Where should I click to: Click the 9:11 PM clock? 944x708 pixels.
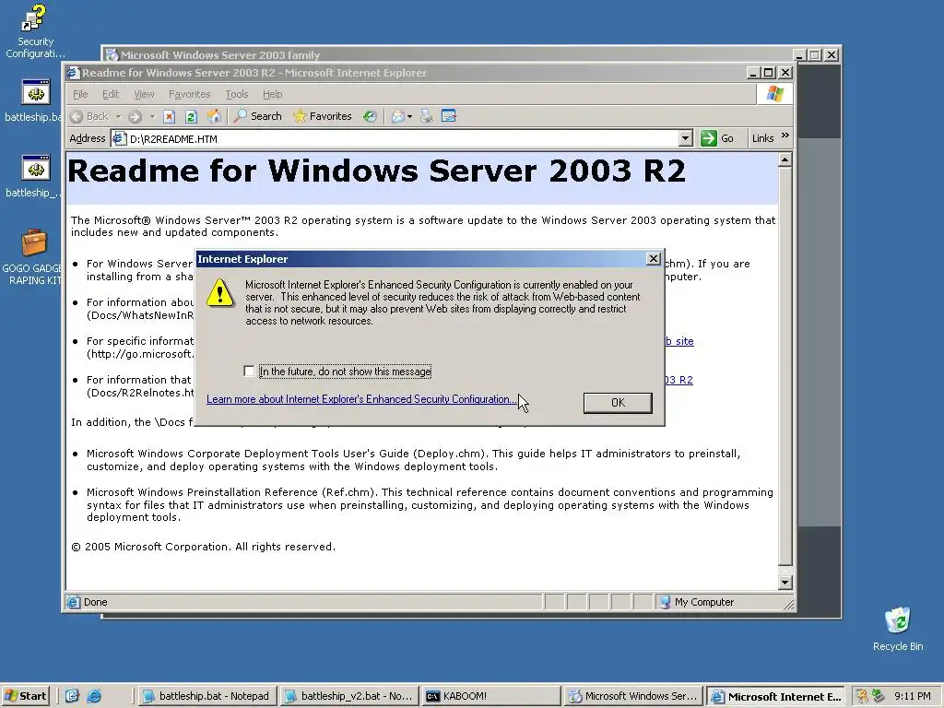pos(912,696)
